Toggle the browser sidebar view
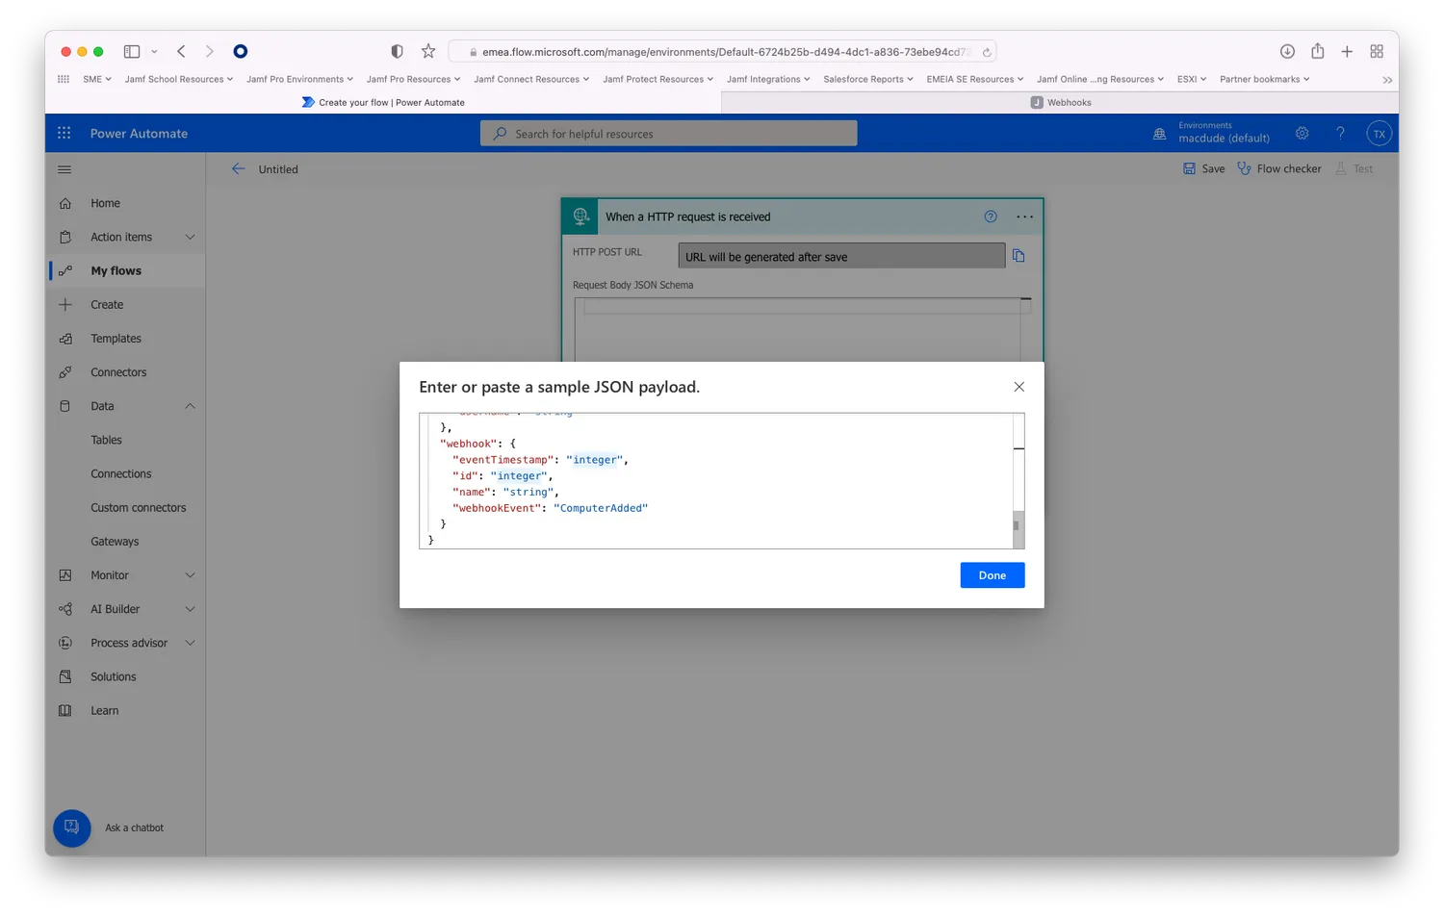1444x916 pixels. point(132,51)
